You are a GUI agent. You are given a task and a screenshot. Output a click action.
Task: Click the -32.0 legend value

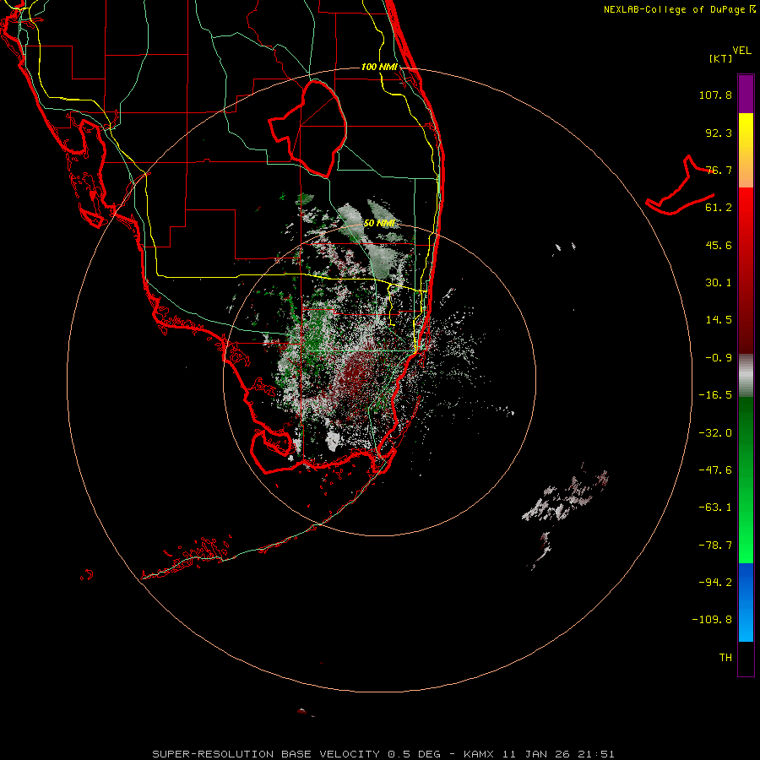tap(715, 433)
